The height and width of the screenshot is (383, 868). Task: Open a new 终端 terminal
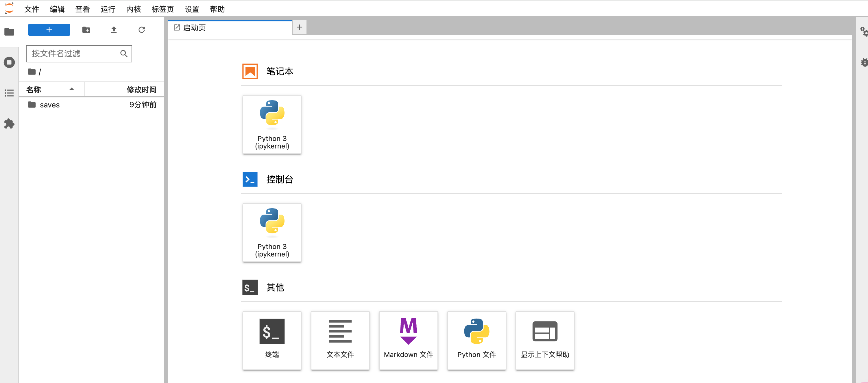click(x=272, y=341)
